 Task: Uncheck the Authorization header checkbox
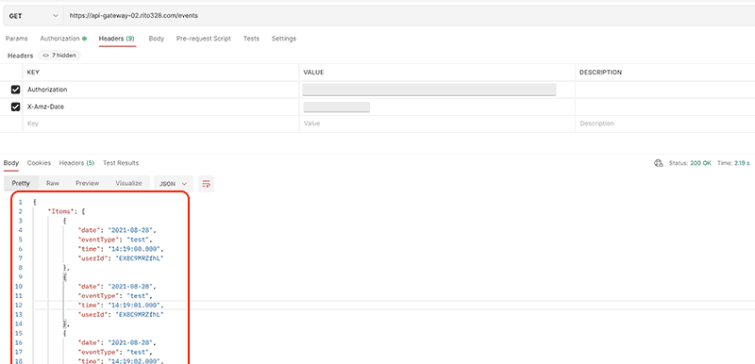tap(15, 90)
